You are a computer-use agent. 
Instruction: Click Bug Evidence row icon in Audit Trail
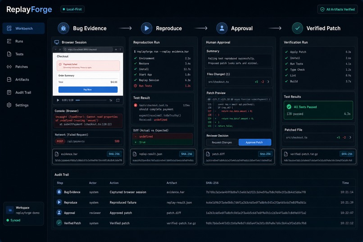coord(59,192)
